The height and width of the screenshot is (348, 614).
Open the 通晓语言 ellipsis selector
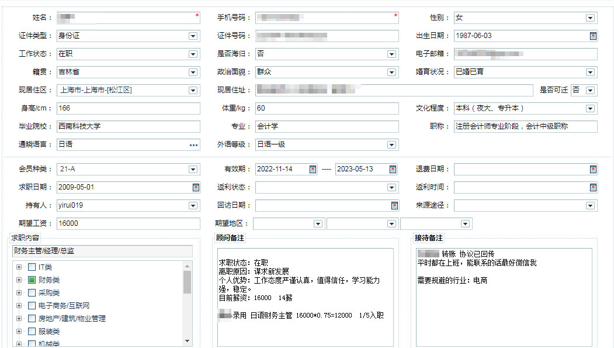coord(193,145)
